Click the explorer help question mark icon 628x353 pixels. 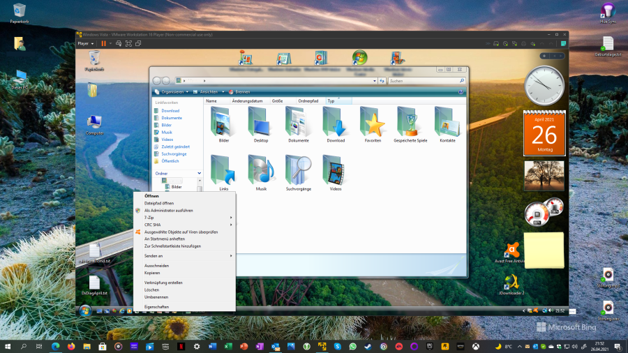pos(461,92)
